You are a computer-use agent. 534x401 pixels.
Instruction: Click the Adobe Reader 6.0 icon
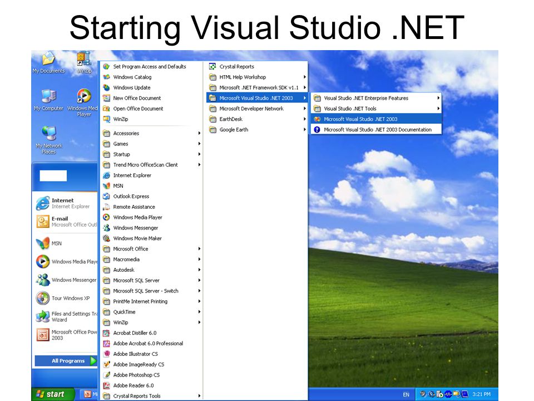coord(107,385)
